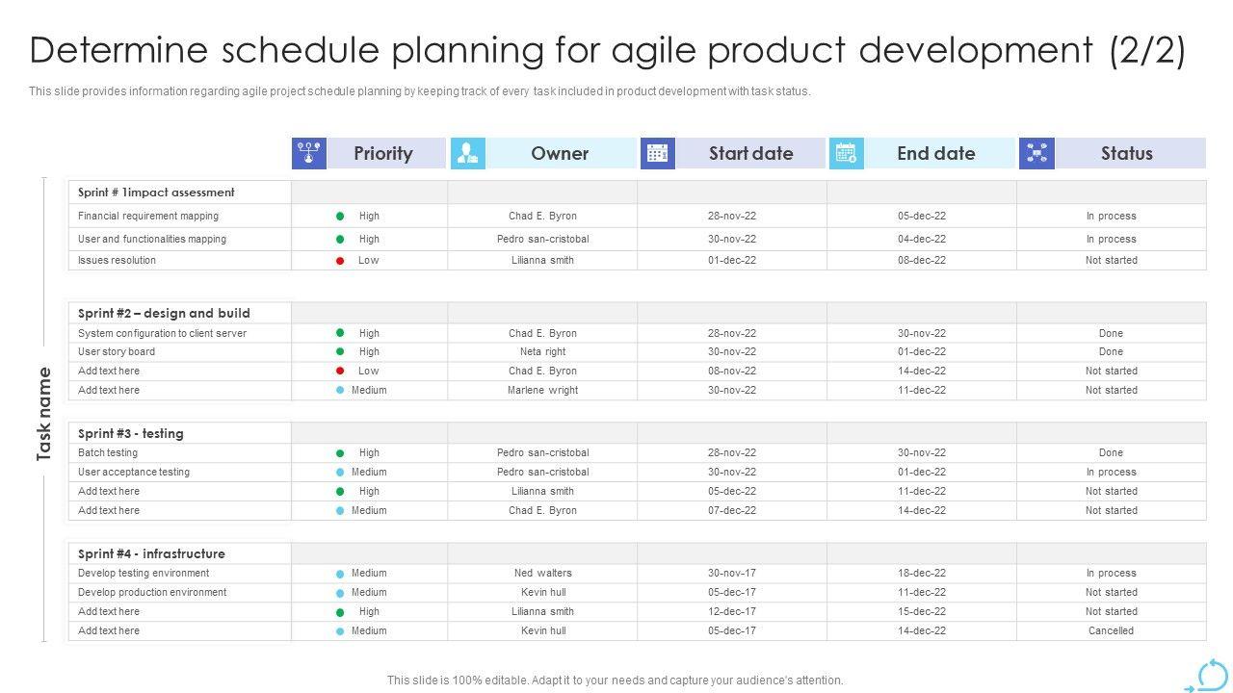The image size is (1233, 693).
Task: Click the slide title text
Action: tap(607, 50)
